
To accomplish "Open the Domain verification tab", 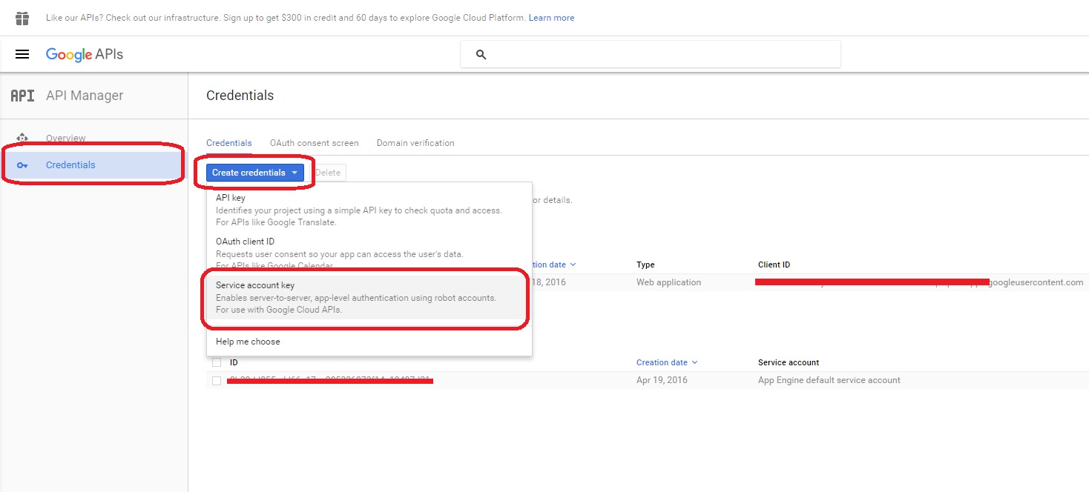I will (x=415, y=143).
